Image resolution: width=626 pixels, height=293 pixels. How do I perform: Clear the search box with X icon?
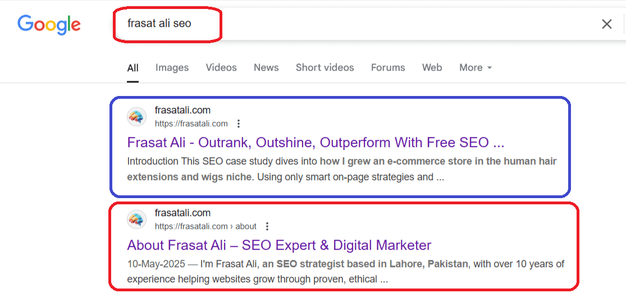coord(606,24)
